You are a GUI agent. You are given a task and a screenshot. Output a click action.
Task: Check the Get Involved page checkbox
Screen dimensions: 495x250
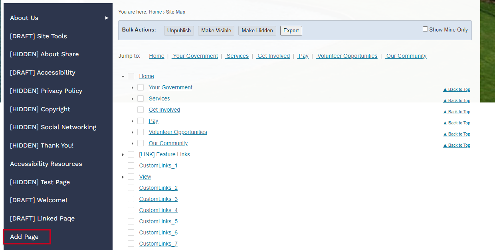(141, 110)
